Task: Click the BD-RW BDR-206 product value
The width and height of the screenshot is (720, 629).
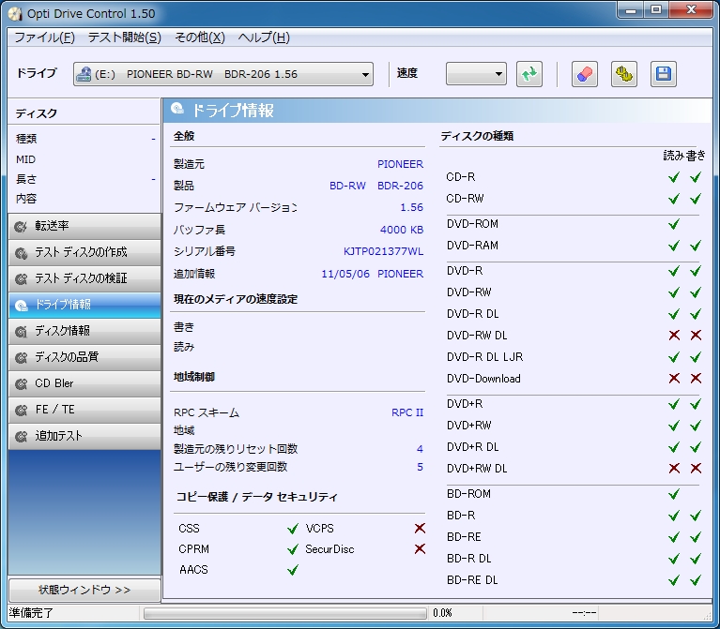Action: 376,186
